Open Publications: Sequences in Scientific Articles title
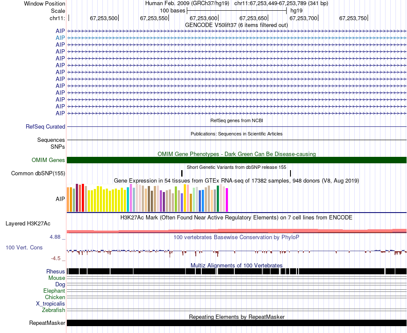 tap(236, 134)
